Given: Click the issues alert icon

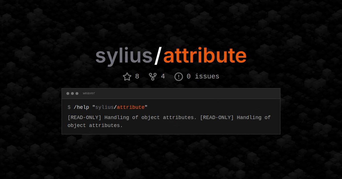Looking at the screenshot, I should pos(178,76).
